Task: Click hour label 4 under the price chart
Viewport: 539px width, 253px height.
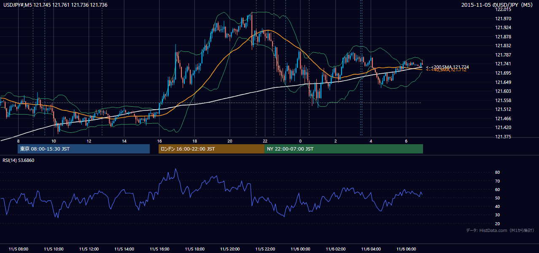Action: tap(371, 141)
